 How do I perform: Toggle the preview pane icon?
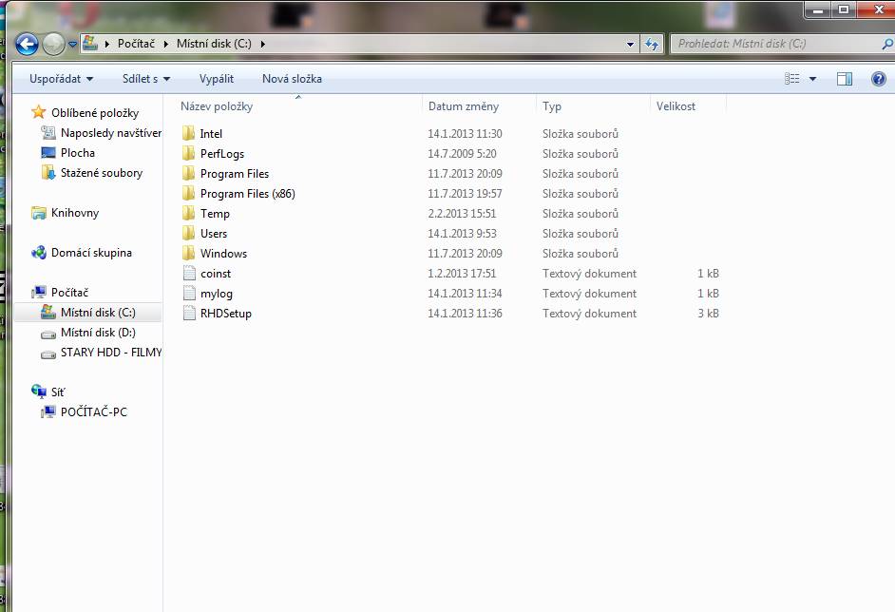[x=845, y=79]
